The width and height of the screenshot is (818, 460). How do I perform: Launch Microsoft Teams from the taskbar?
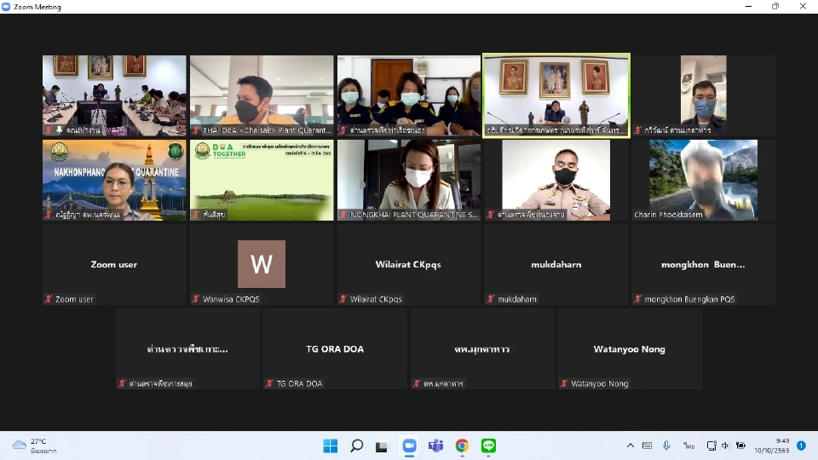[435, 446]
